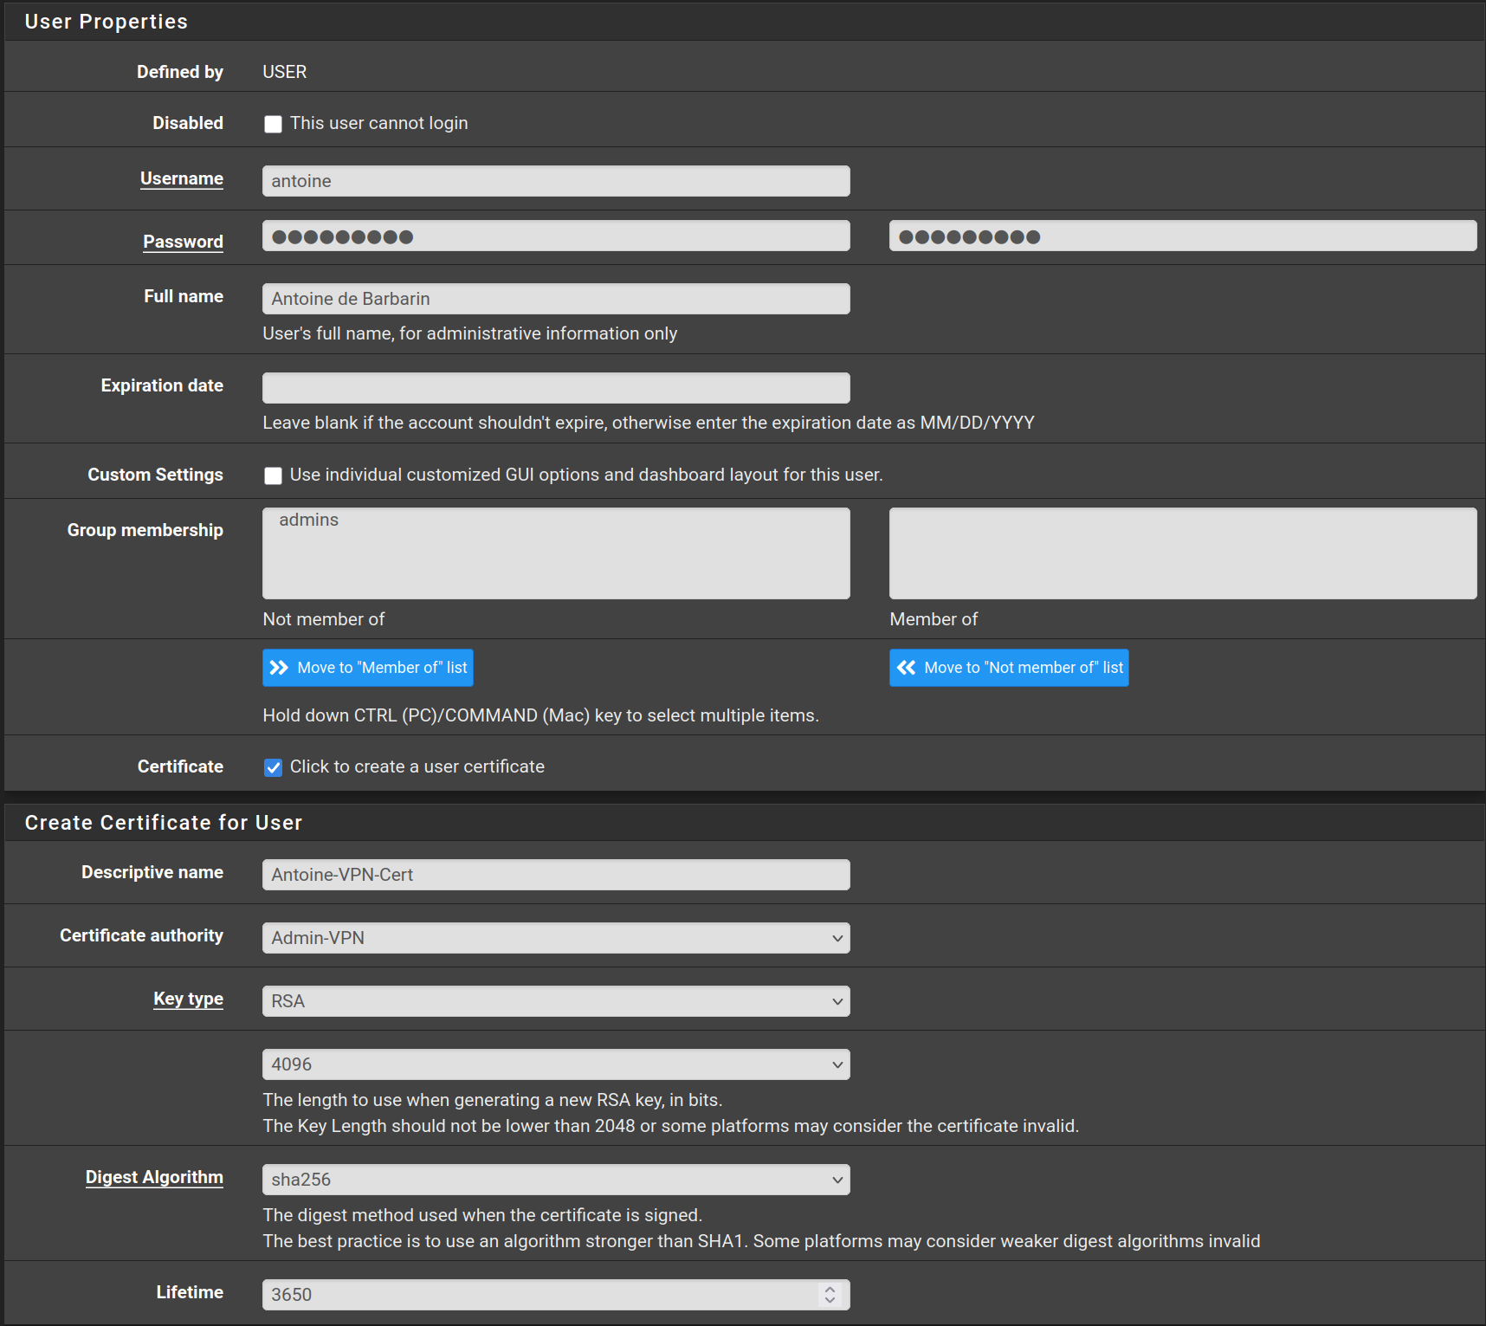The width and height of the screenshot is (1486, 1326).
Task: Click the Descriptive name certificate field
Action: (x=555, y=875)
